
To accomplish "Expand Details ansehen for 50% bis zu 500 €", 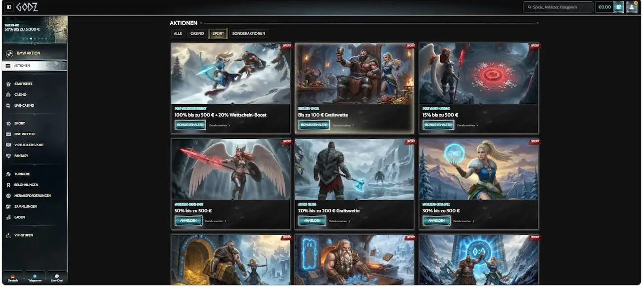I will pyautogui.click(x=216, y=221).
